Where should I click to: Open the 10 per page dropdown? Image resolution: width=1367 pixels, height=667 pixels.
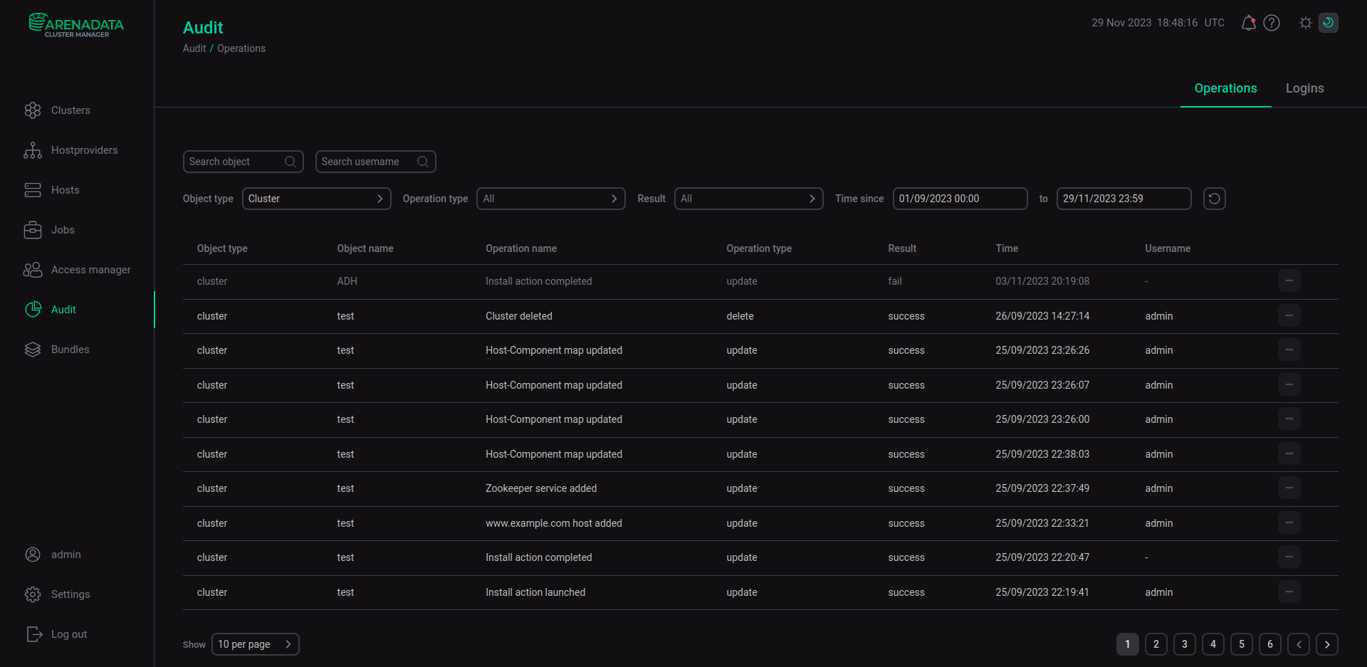(x=256, y=644)
